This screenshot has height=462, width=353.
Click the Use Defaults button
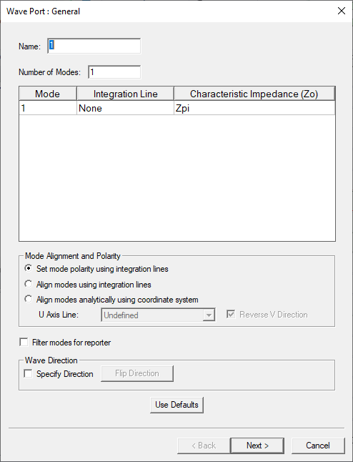[x=176, y=405]
